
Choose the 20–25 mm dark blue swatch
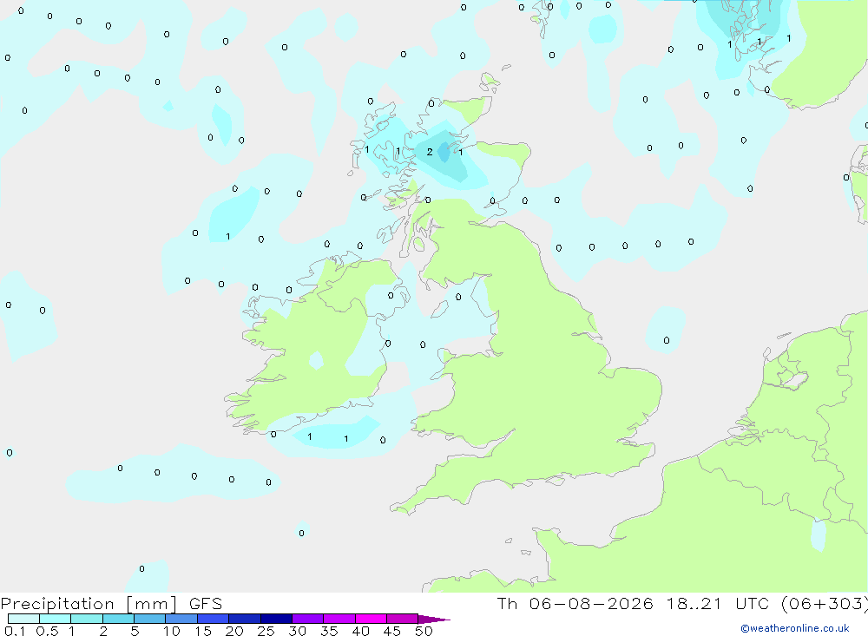[x=245, y=619]
